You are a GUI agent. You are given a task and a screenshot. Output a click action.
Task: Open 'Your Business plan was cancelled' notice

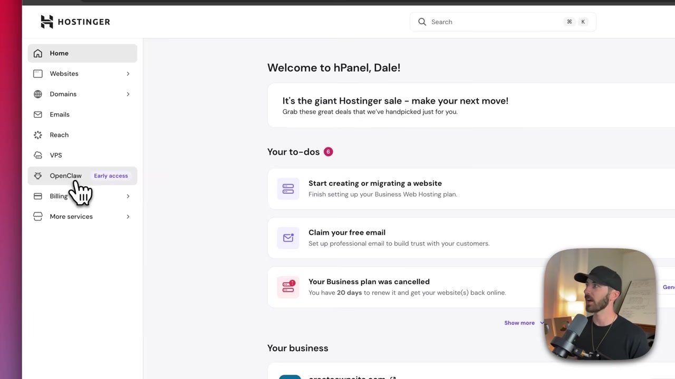369,282
